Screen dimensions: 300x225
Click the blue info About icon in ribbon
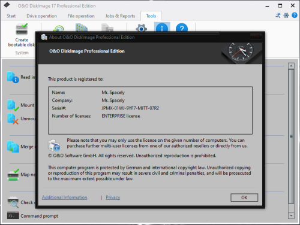[162, 28]
